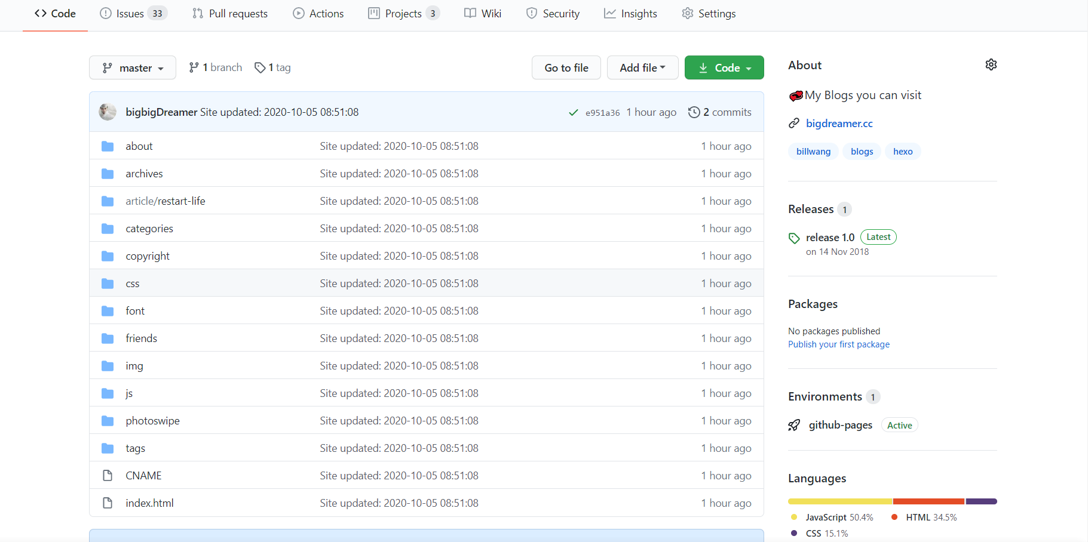Click the commit history clock icon
This screenshot has width=1088, height=542.
pyautogui.click(x=694, y=112)
